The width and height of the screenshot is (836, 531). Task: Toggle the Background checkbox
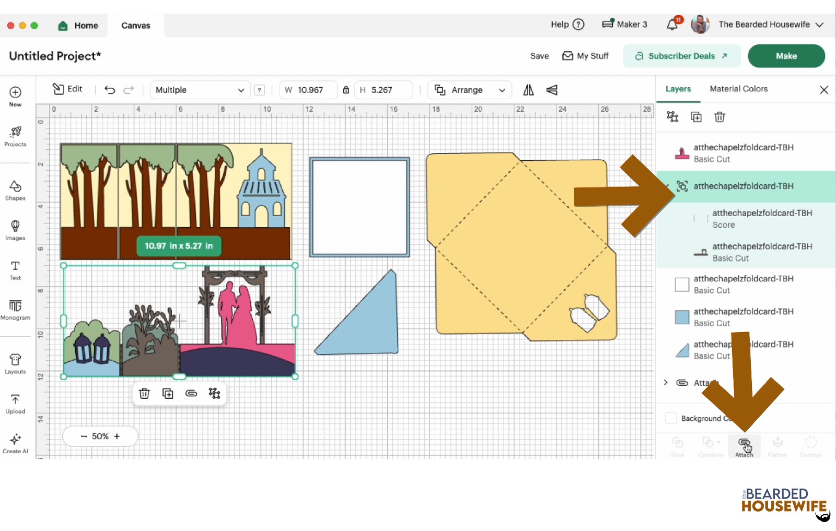coord(671,418)
